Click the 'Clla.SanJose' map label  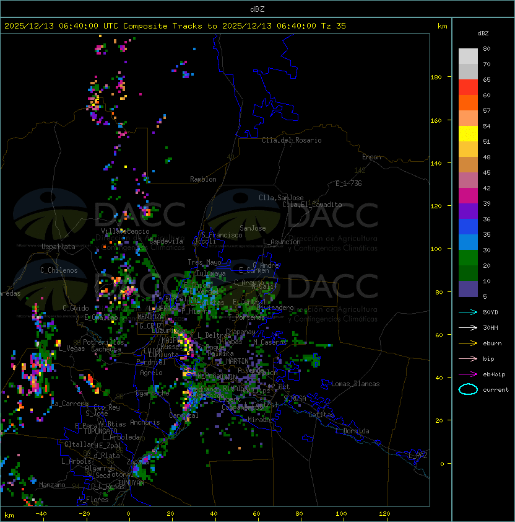[281, 198]
